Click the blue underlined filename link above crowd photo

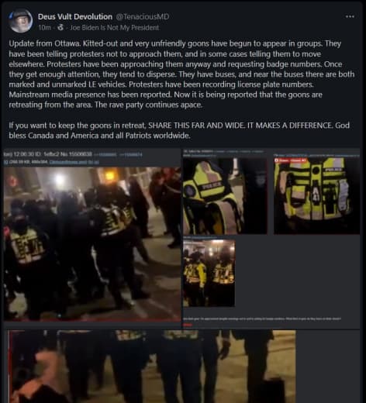[x=74, y=162]
